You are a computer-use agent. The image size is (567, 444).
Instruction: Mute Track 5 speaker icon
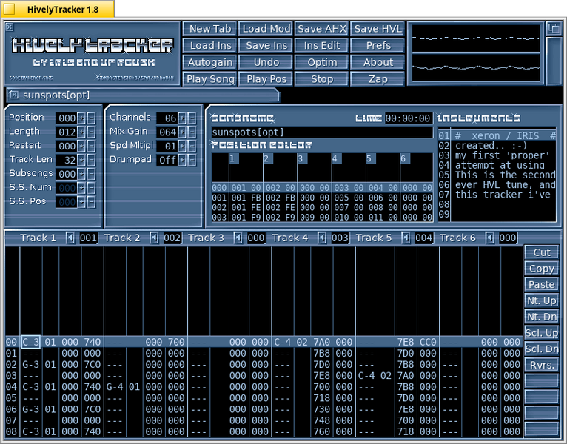click(406, 238)
